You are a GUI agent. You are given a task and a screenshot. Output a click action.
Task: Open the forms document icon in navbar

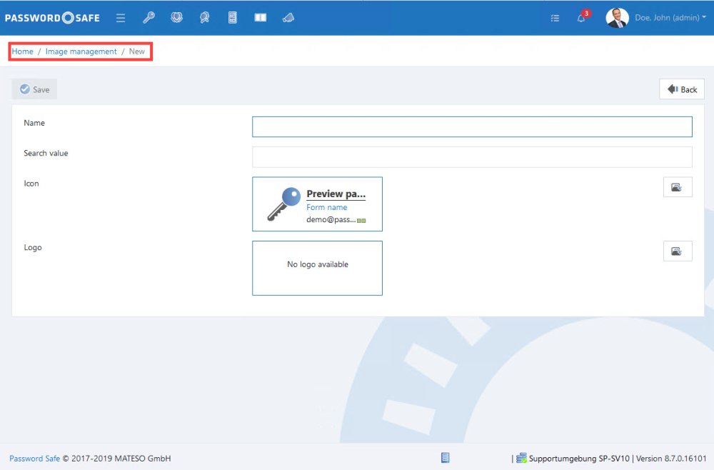coord(233,18)
